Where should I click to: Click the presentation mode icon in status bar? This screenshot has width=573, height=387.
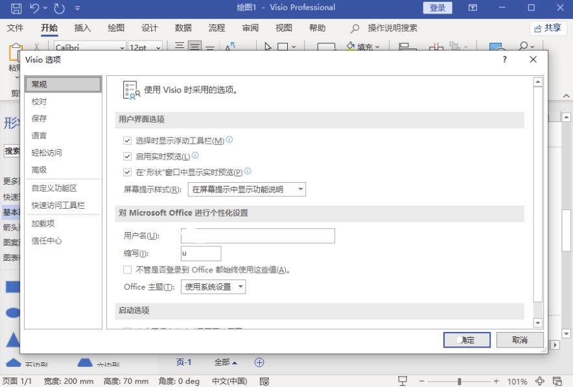point(403,381)
